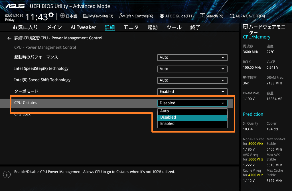
Task: Switch to the モニタ tab
Action: [131, 27]
